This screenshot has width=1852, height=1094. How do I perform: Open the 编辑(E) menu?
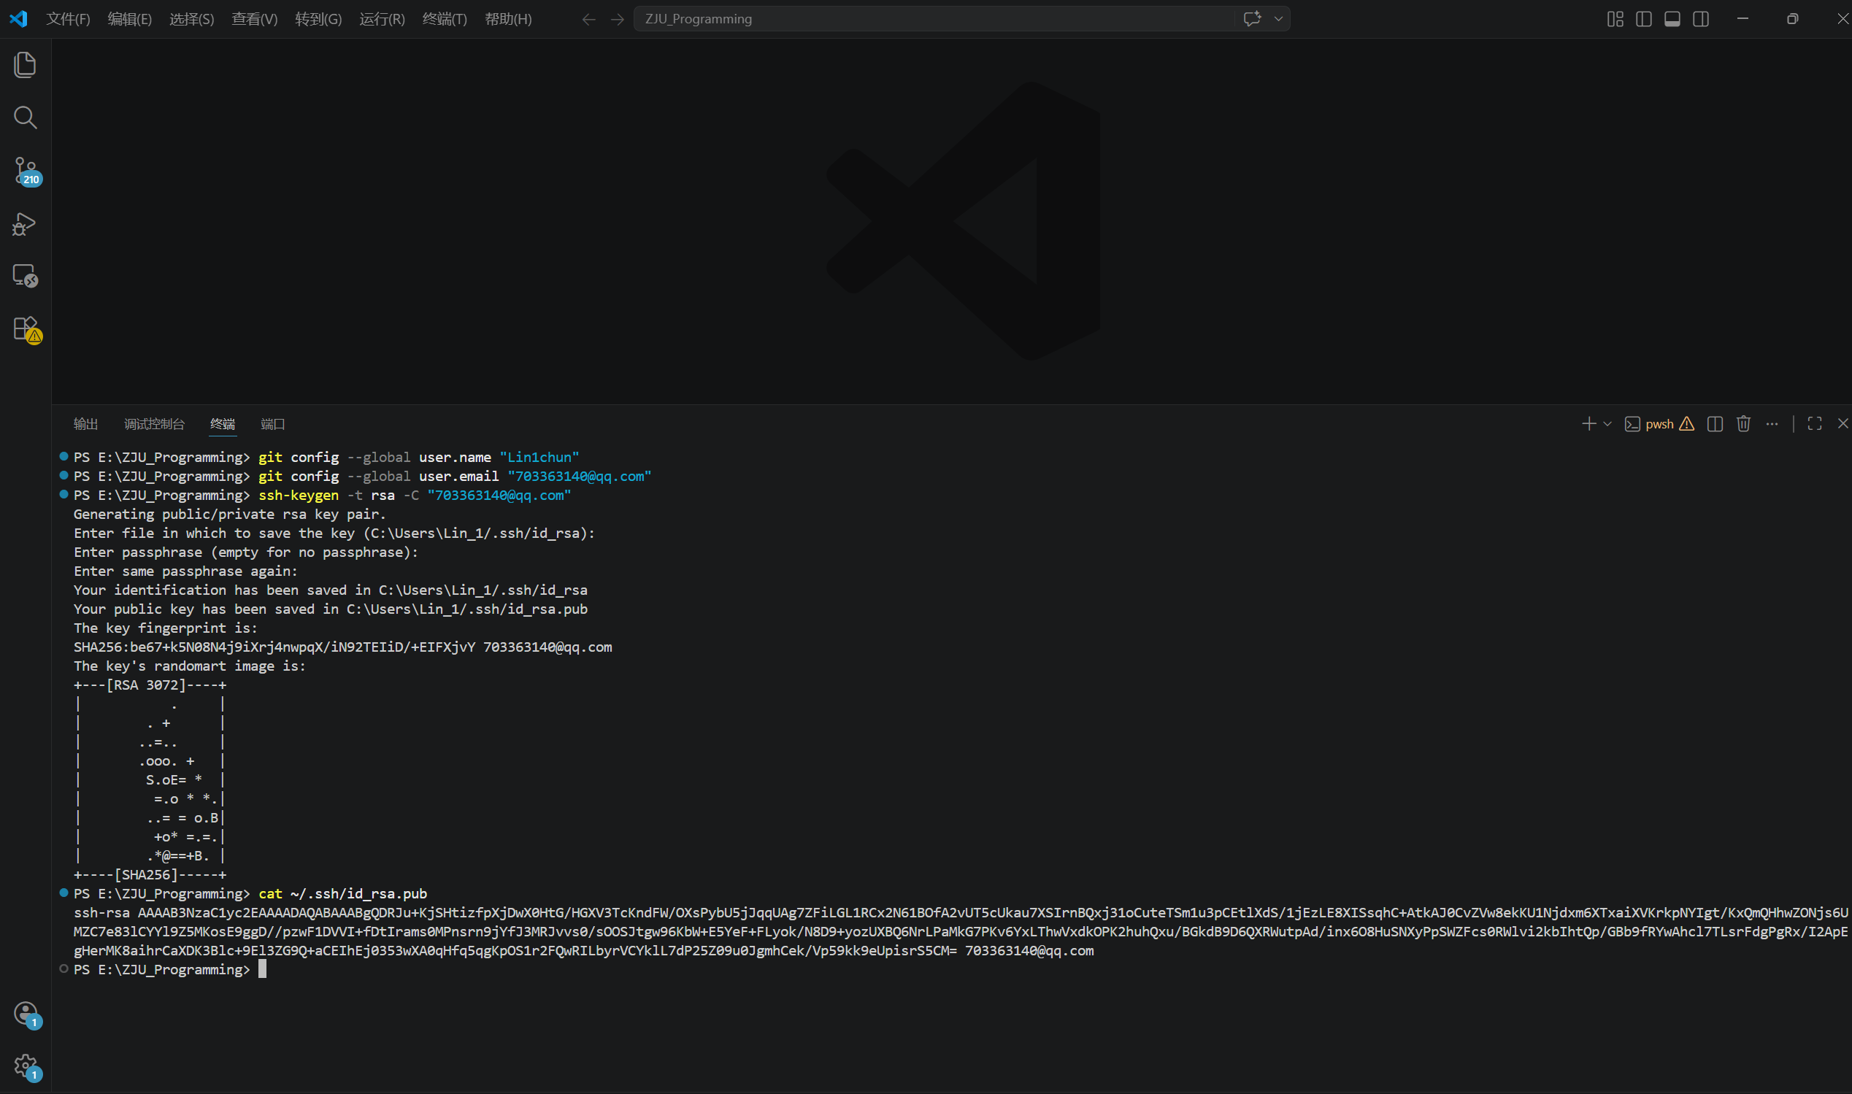[130, 19]
